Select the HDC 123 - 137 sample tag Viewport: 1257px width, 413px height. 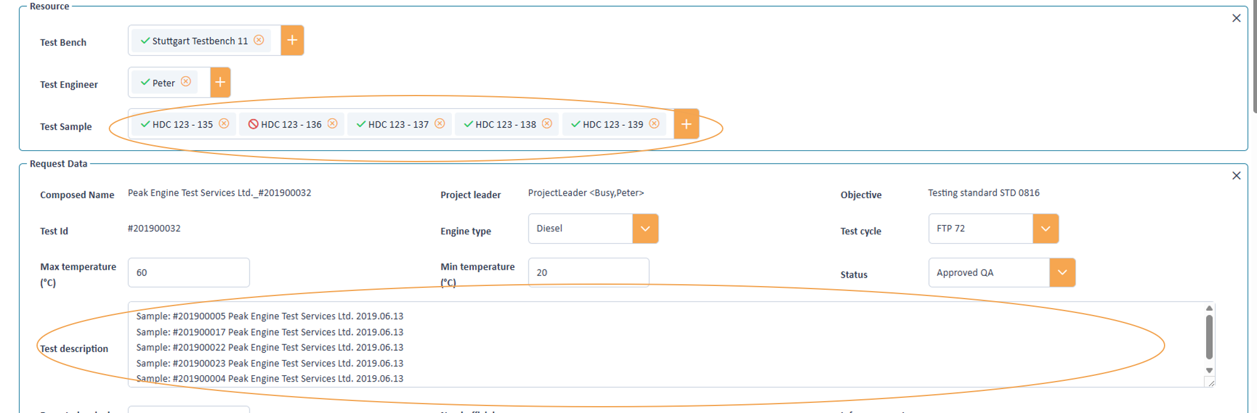[x=398, y=124]
